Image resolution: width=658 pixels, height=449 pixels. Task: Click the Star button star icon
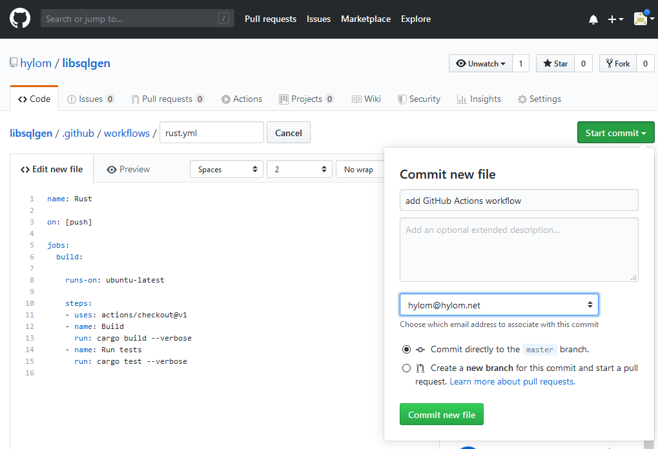547,63
